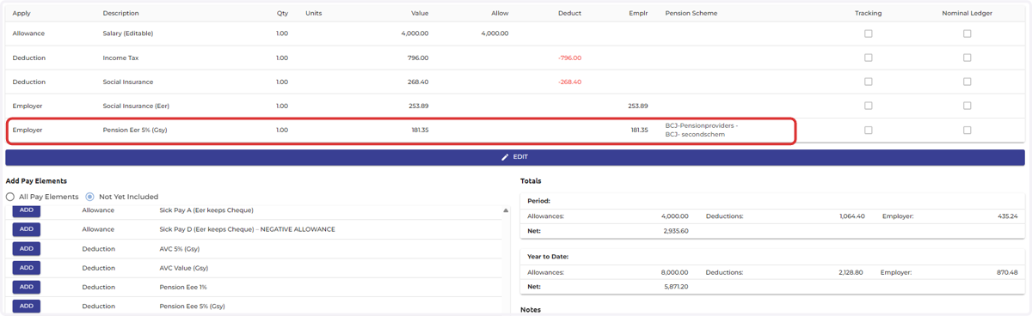Click the Apply column header
Screen dimensions: 1032x316
(x=21, y=14)
